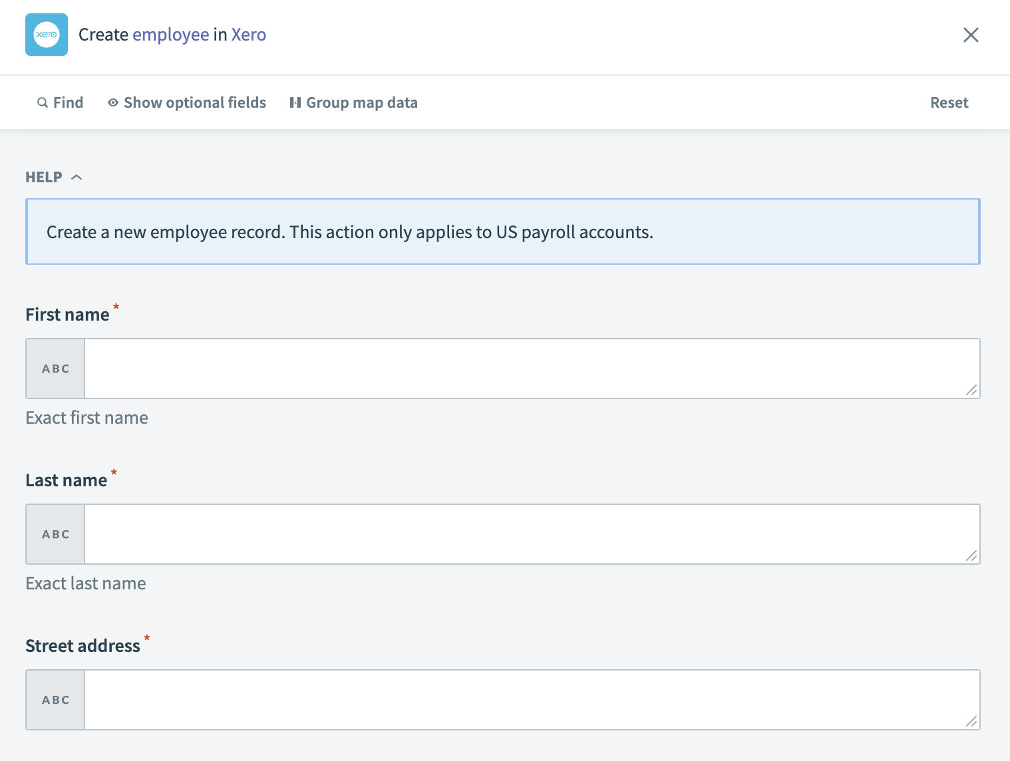The height and width of the screenshot is (761, 1010).
Task: Click the ABC type icon on First name field
Action: pyautogui.click(x=55, y=368)
